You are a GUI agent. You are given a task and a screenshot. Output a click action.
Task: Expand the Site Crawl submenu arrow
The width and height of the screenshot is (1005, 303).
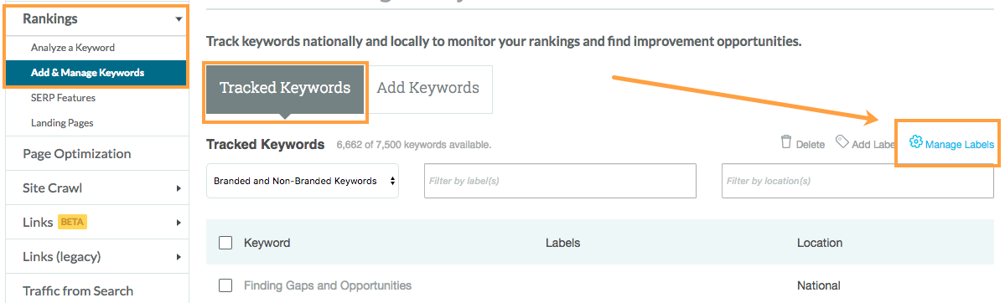click(x=179, y=188)
